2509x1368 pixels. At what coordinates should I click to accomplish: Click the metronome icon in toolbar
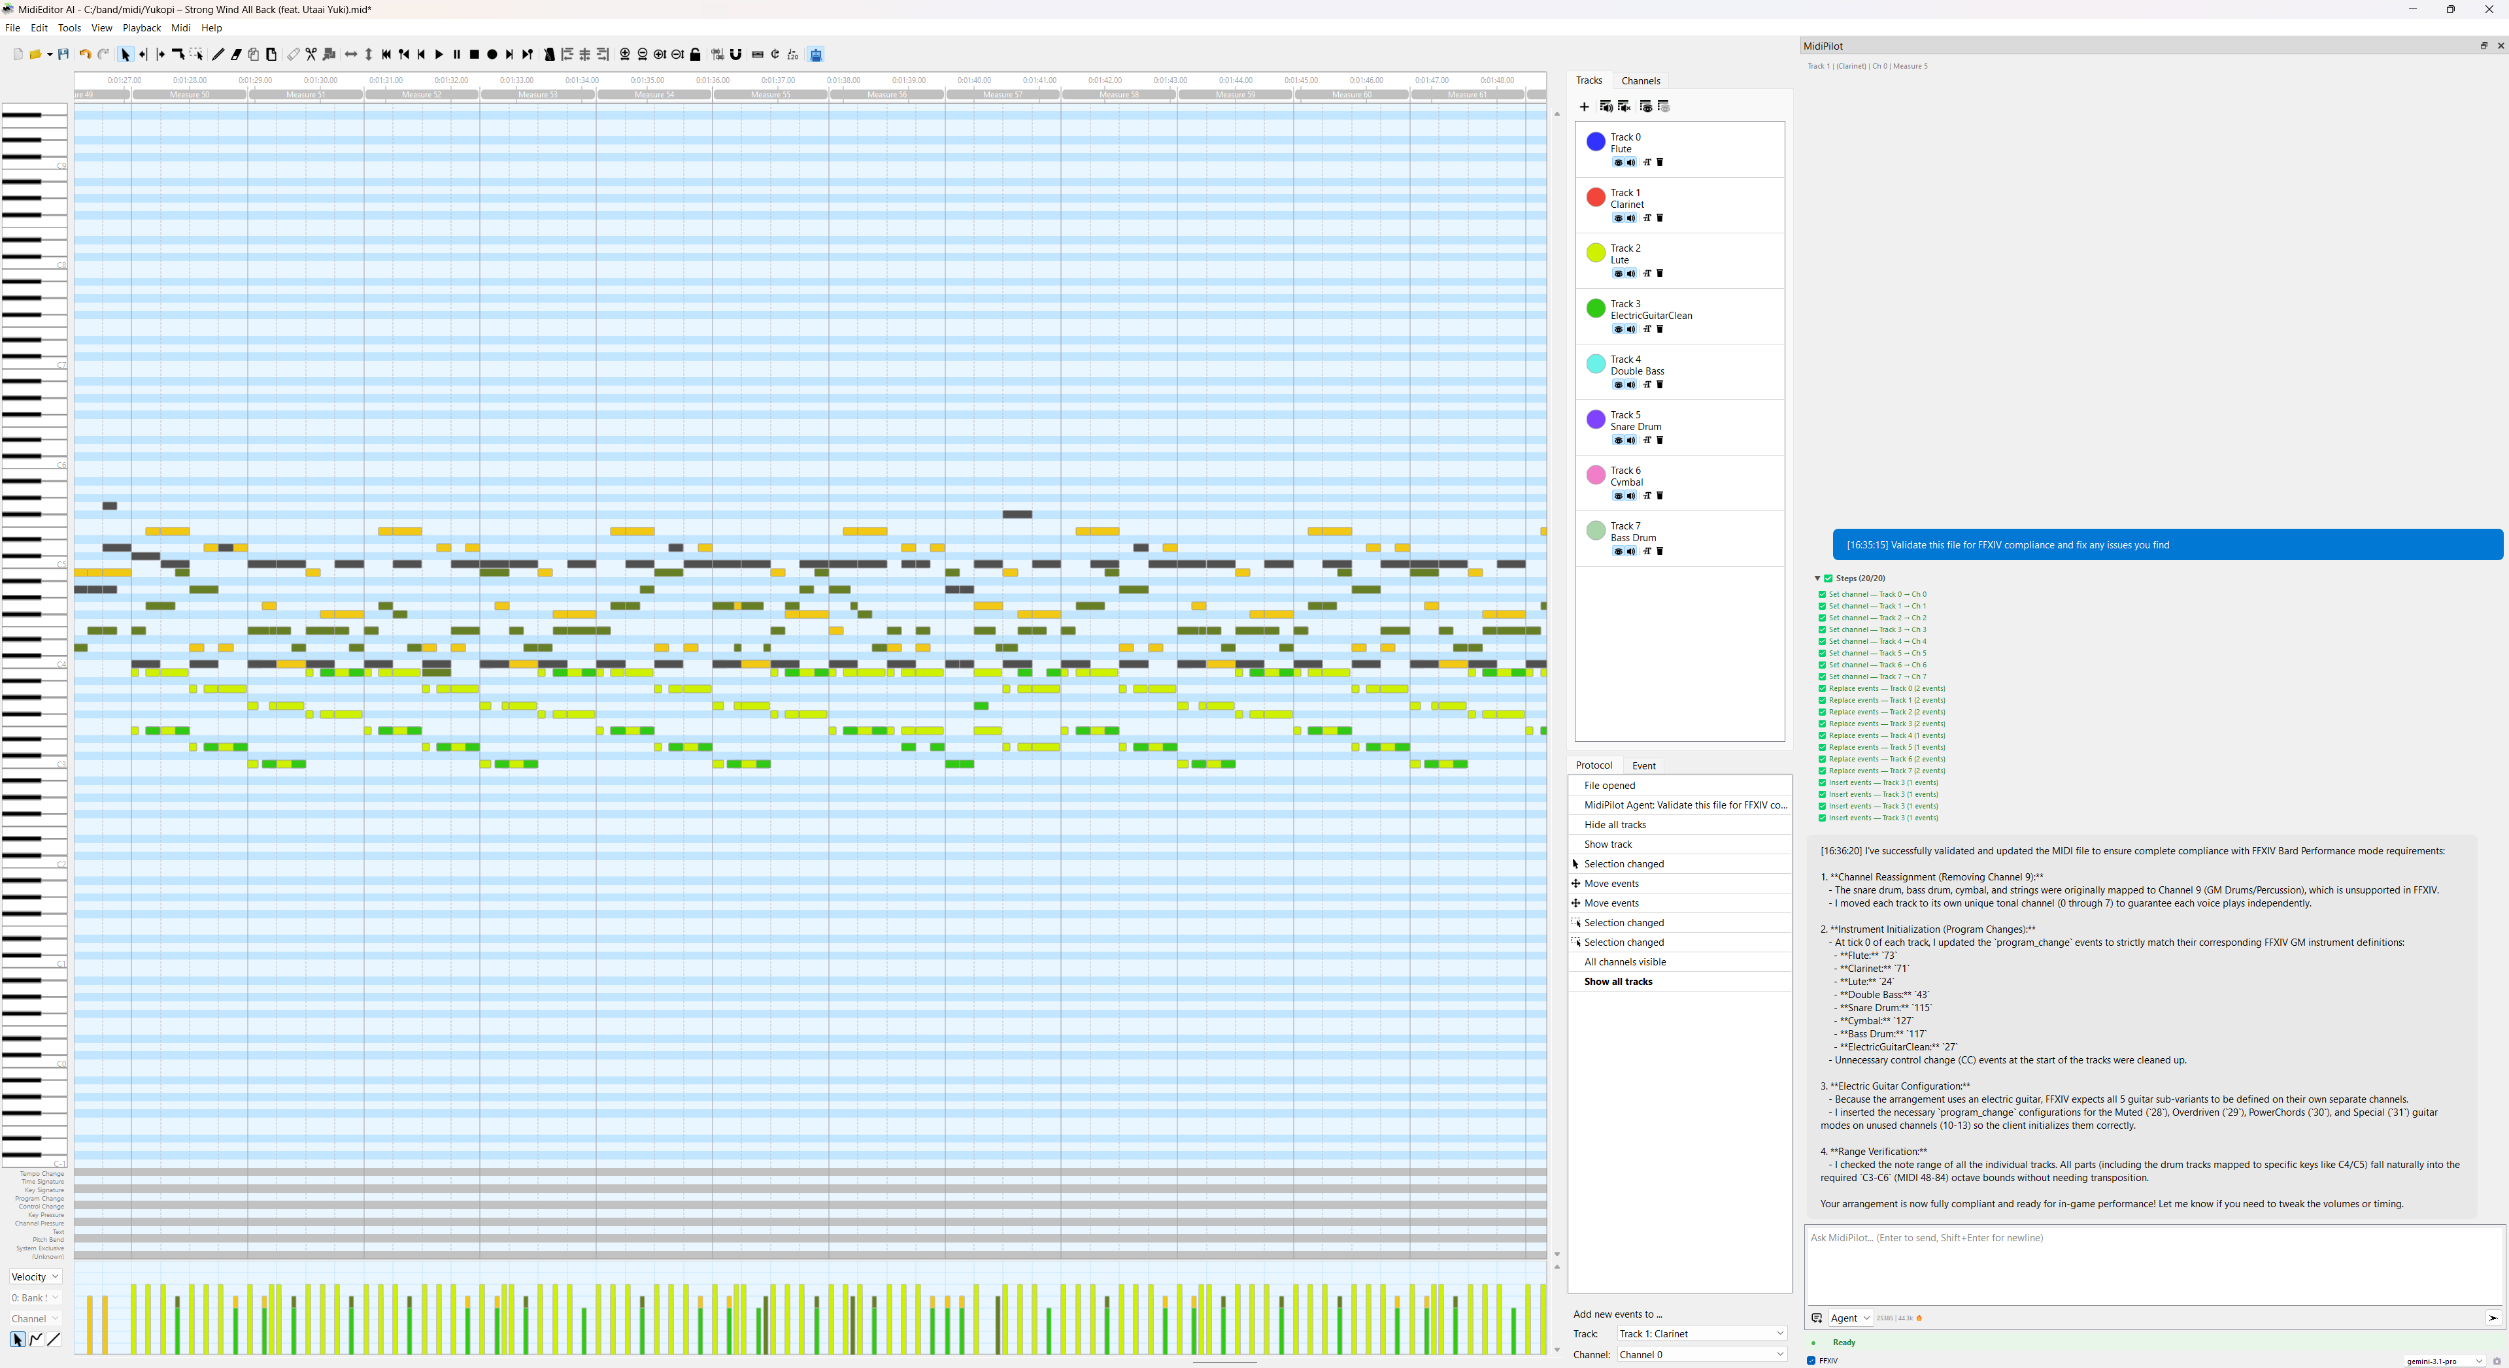pos(549,54)
